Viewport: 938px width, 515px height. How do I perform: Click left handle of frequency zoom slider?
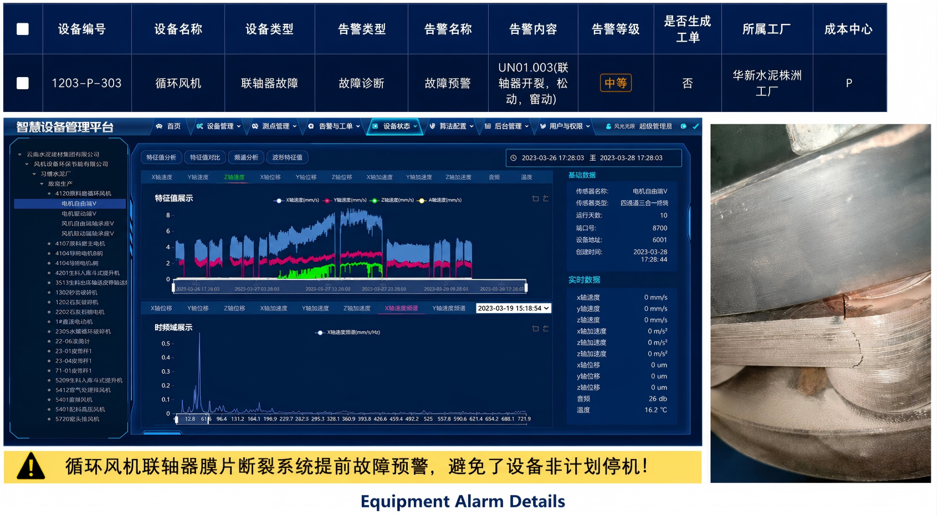[177, 419]
